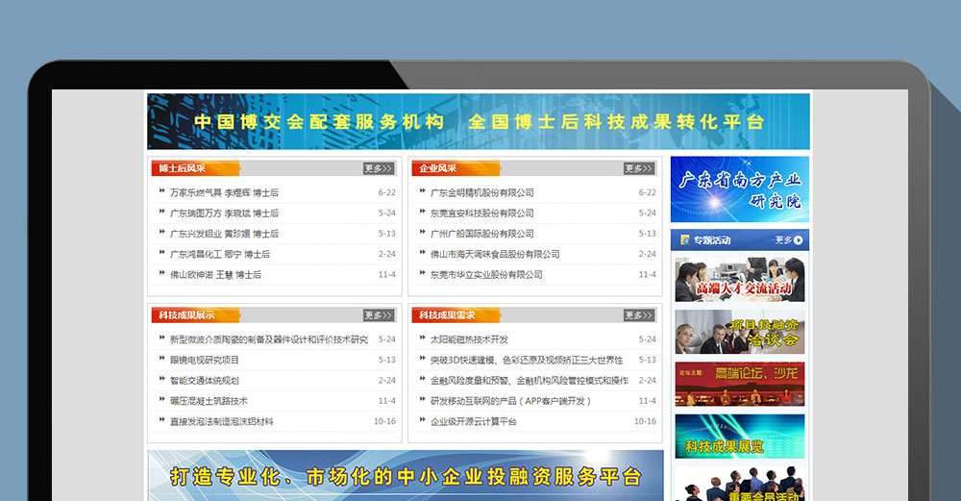The image size is (961, 501).
Task: Click date 10-16 on 企业级开源云计算平台 row
Action: pyautogui.click(x=645, y=422)
